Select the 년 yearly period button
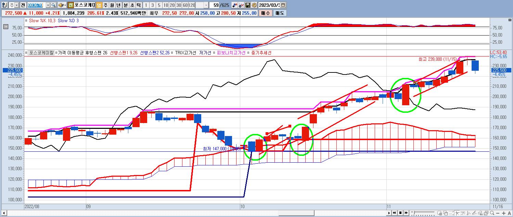The height and width of the screenshot is (217, 513). (118, 5)
